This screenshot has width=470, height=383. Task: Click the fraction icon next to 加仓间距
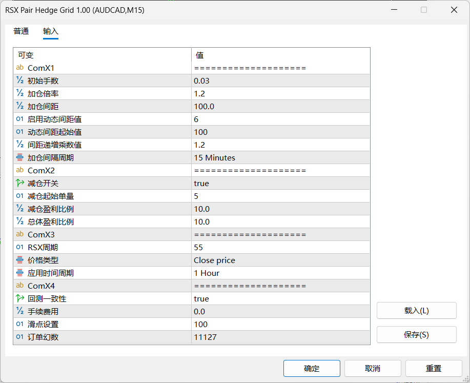[20, 106]
